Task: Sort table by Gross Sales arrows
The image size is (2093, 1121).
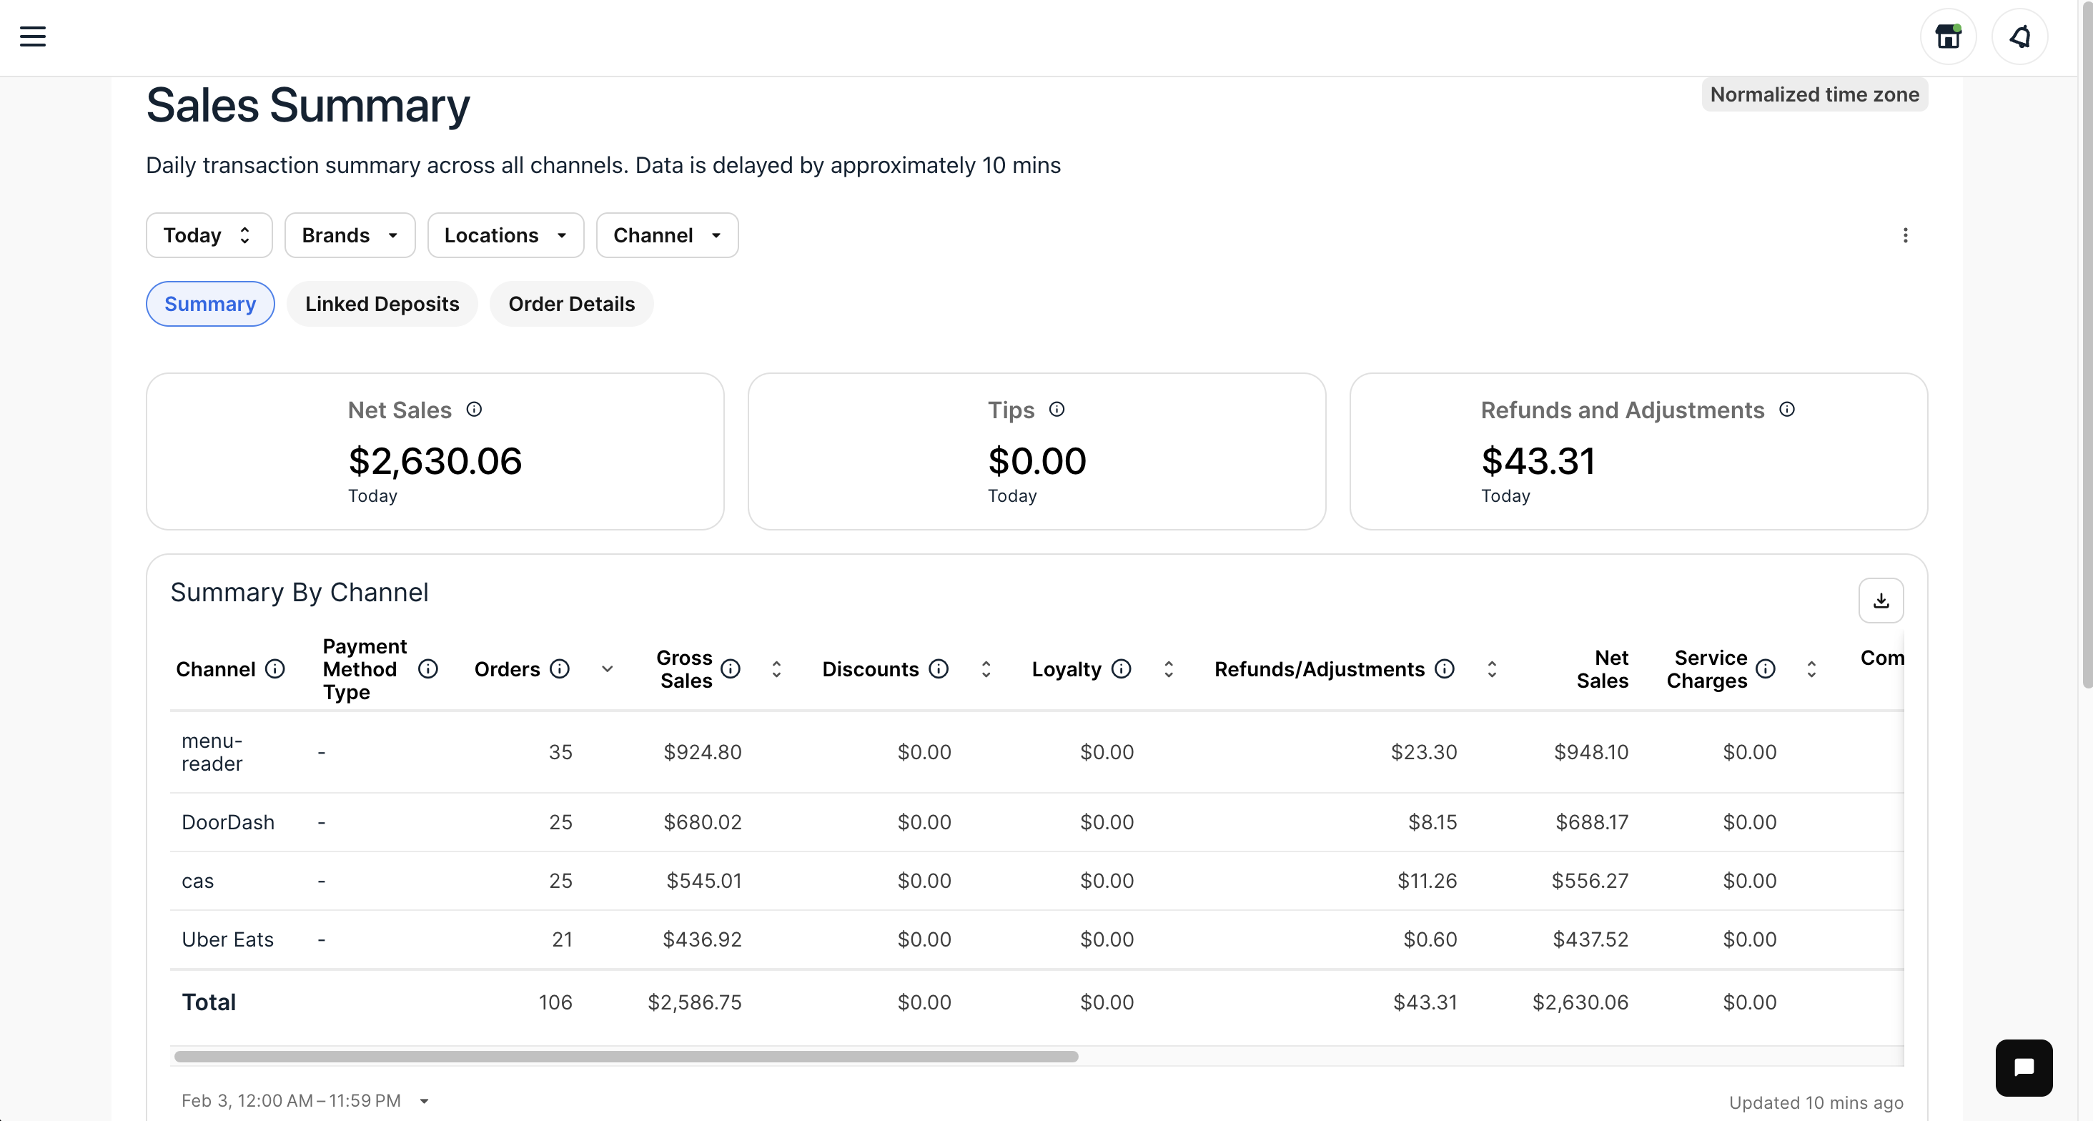Action: tap(776, 669)
